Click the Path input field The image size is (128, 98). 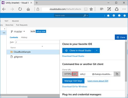coord(37,42)
